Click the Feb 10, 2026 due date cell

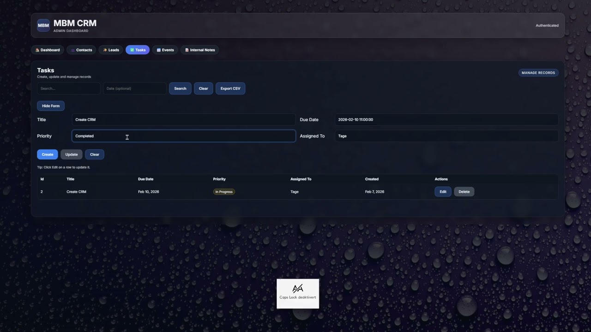[148, 192]
